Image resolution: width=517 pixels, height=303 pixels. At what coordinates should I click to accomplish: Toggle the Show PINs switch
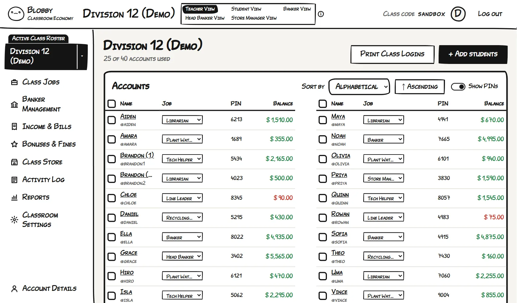(x=458, y=87)
